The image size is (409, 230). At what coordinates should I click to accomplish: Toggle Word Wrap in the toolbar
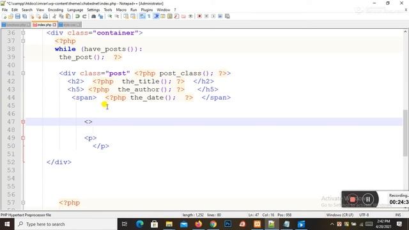pyautogui.click(x=142, y=16)
